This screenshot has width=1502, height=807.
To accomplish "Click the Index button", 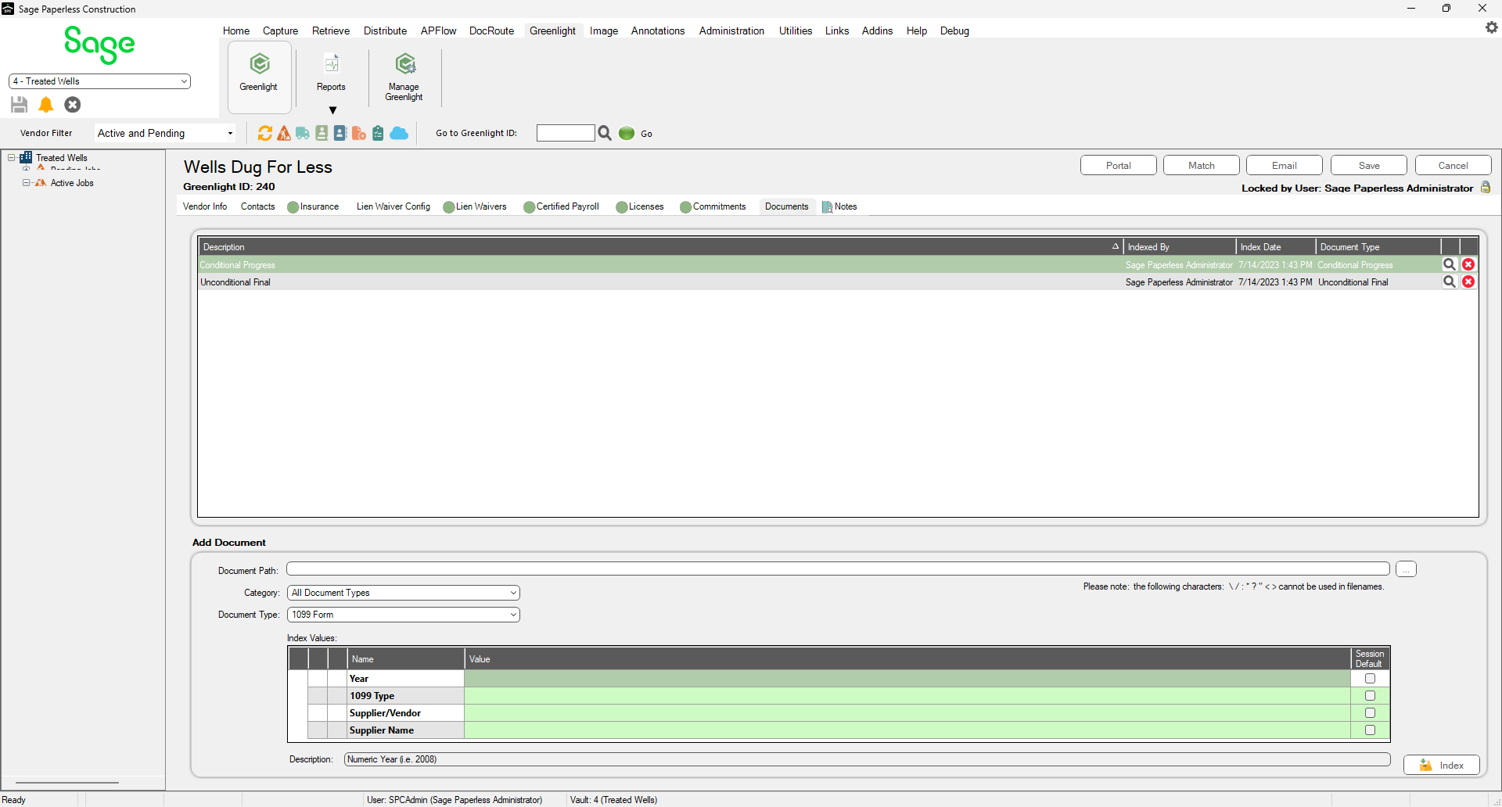I will 1442,766.
